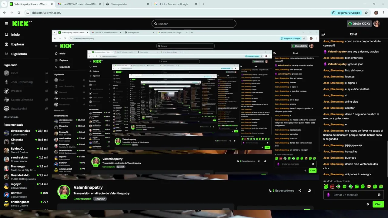Open the Chrome three-dot menu

click(383, 13)
